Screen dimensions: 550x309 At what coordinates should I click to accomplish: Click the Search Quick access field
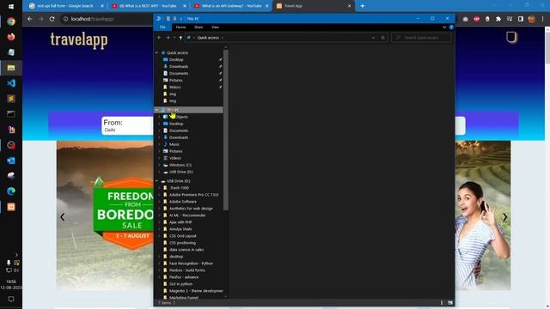pyautogui.click(x=422, y=38)
